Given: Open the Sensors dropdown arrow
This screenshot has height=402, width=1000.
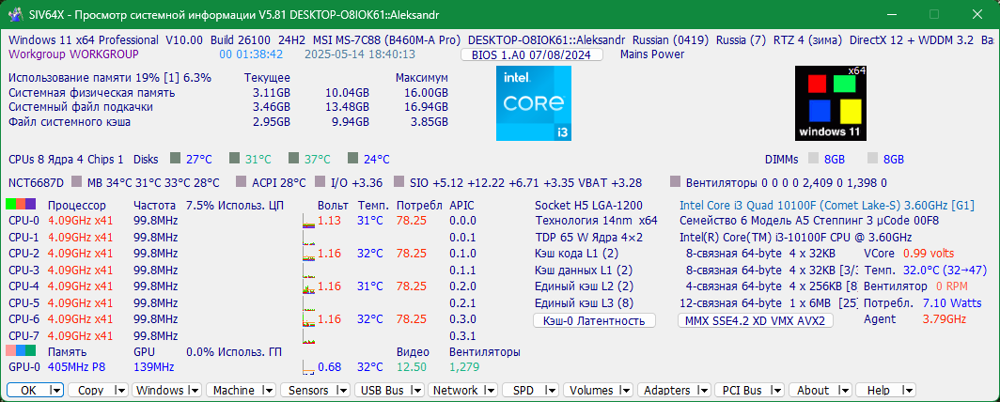Looking at the screenshot, I should click(x=342, y=390).
